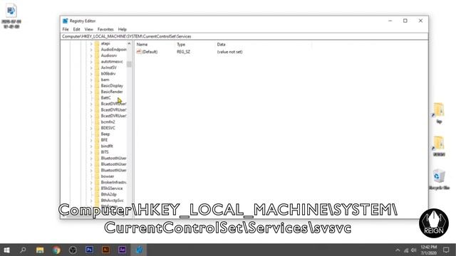The height and width of the screenshot is (256, 456).
Task: Expand the BITS key
Action: tap(91, 152)
